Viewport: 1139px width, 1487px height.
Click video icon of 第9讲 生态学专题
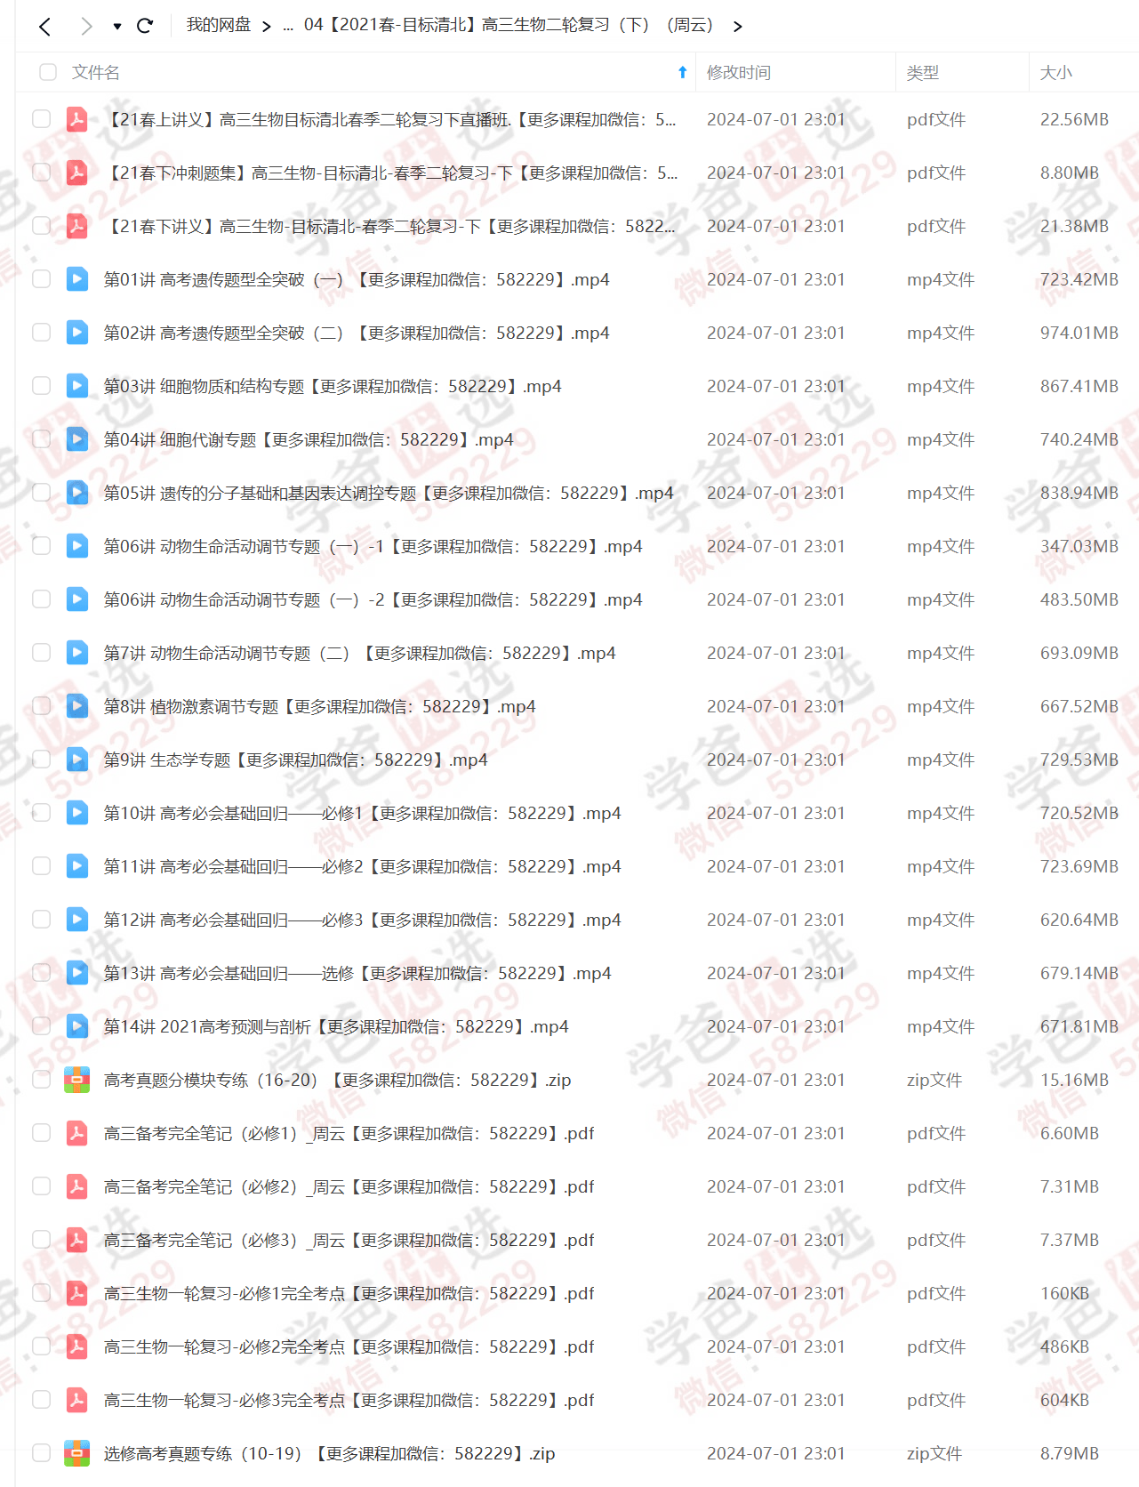point(77,760)
